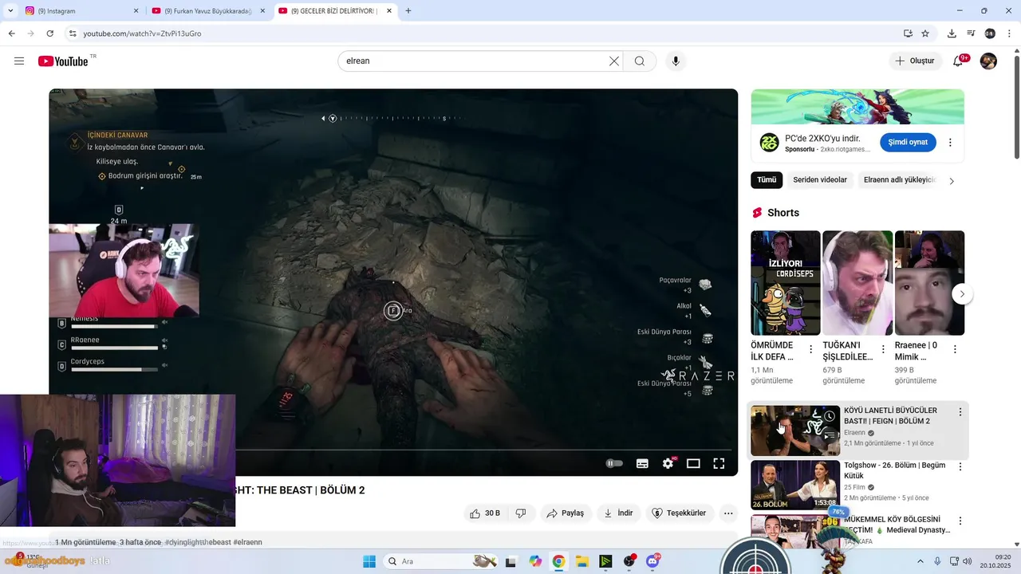Toggle autoplay switch in video player
The image size is (1021, 574).
click(614, 463)
